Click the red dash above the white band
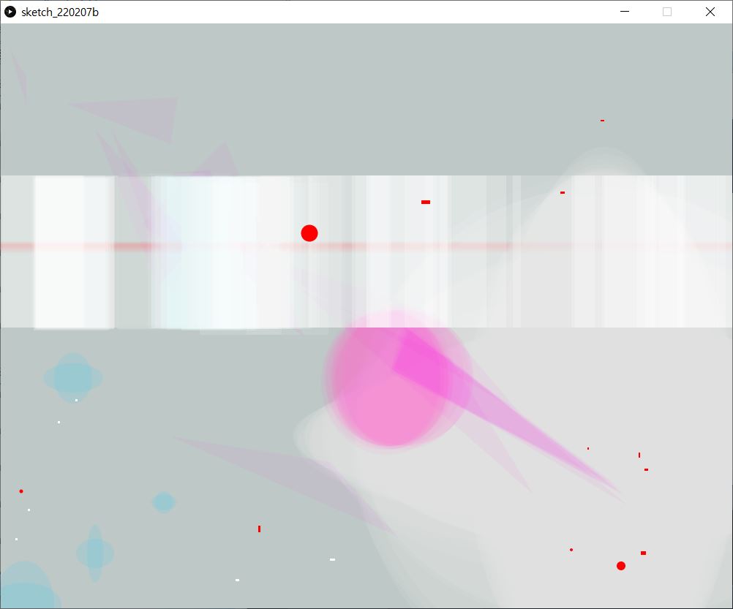Viewport: 733px width, 609px height. [x=602, y=121]
